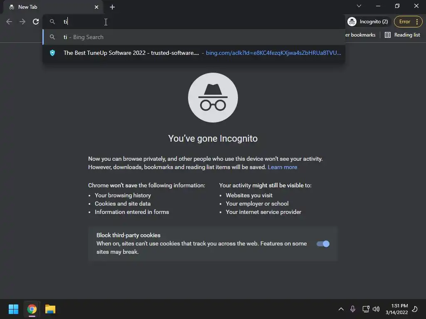Click the magnifier icon on the Bing Search suggestion
The image size is (426, 319).
pos(52,37)
